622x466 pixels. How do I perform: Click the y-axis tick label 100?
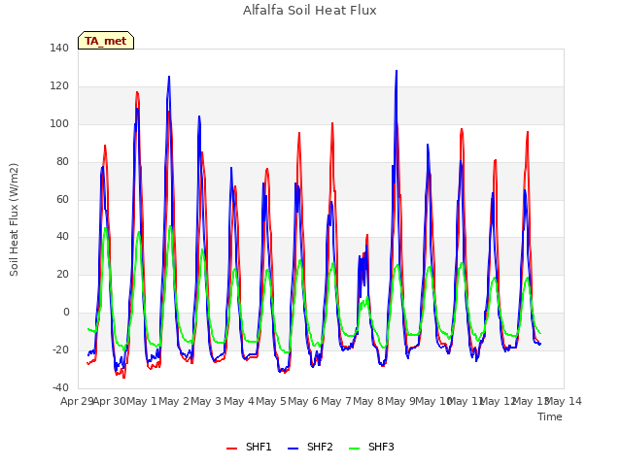(x=59, y=123)
